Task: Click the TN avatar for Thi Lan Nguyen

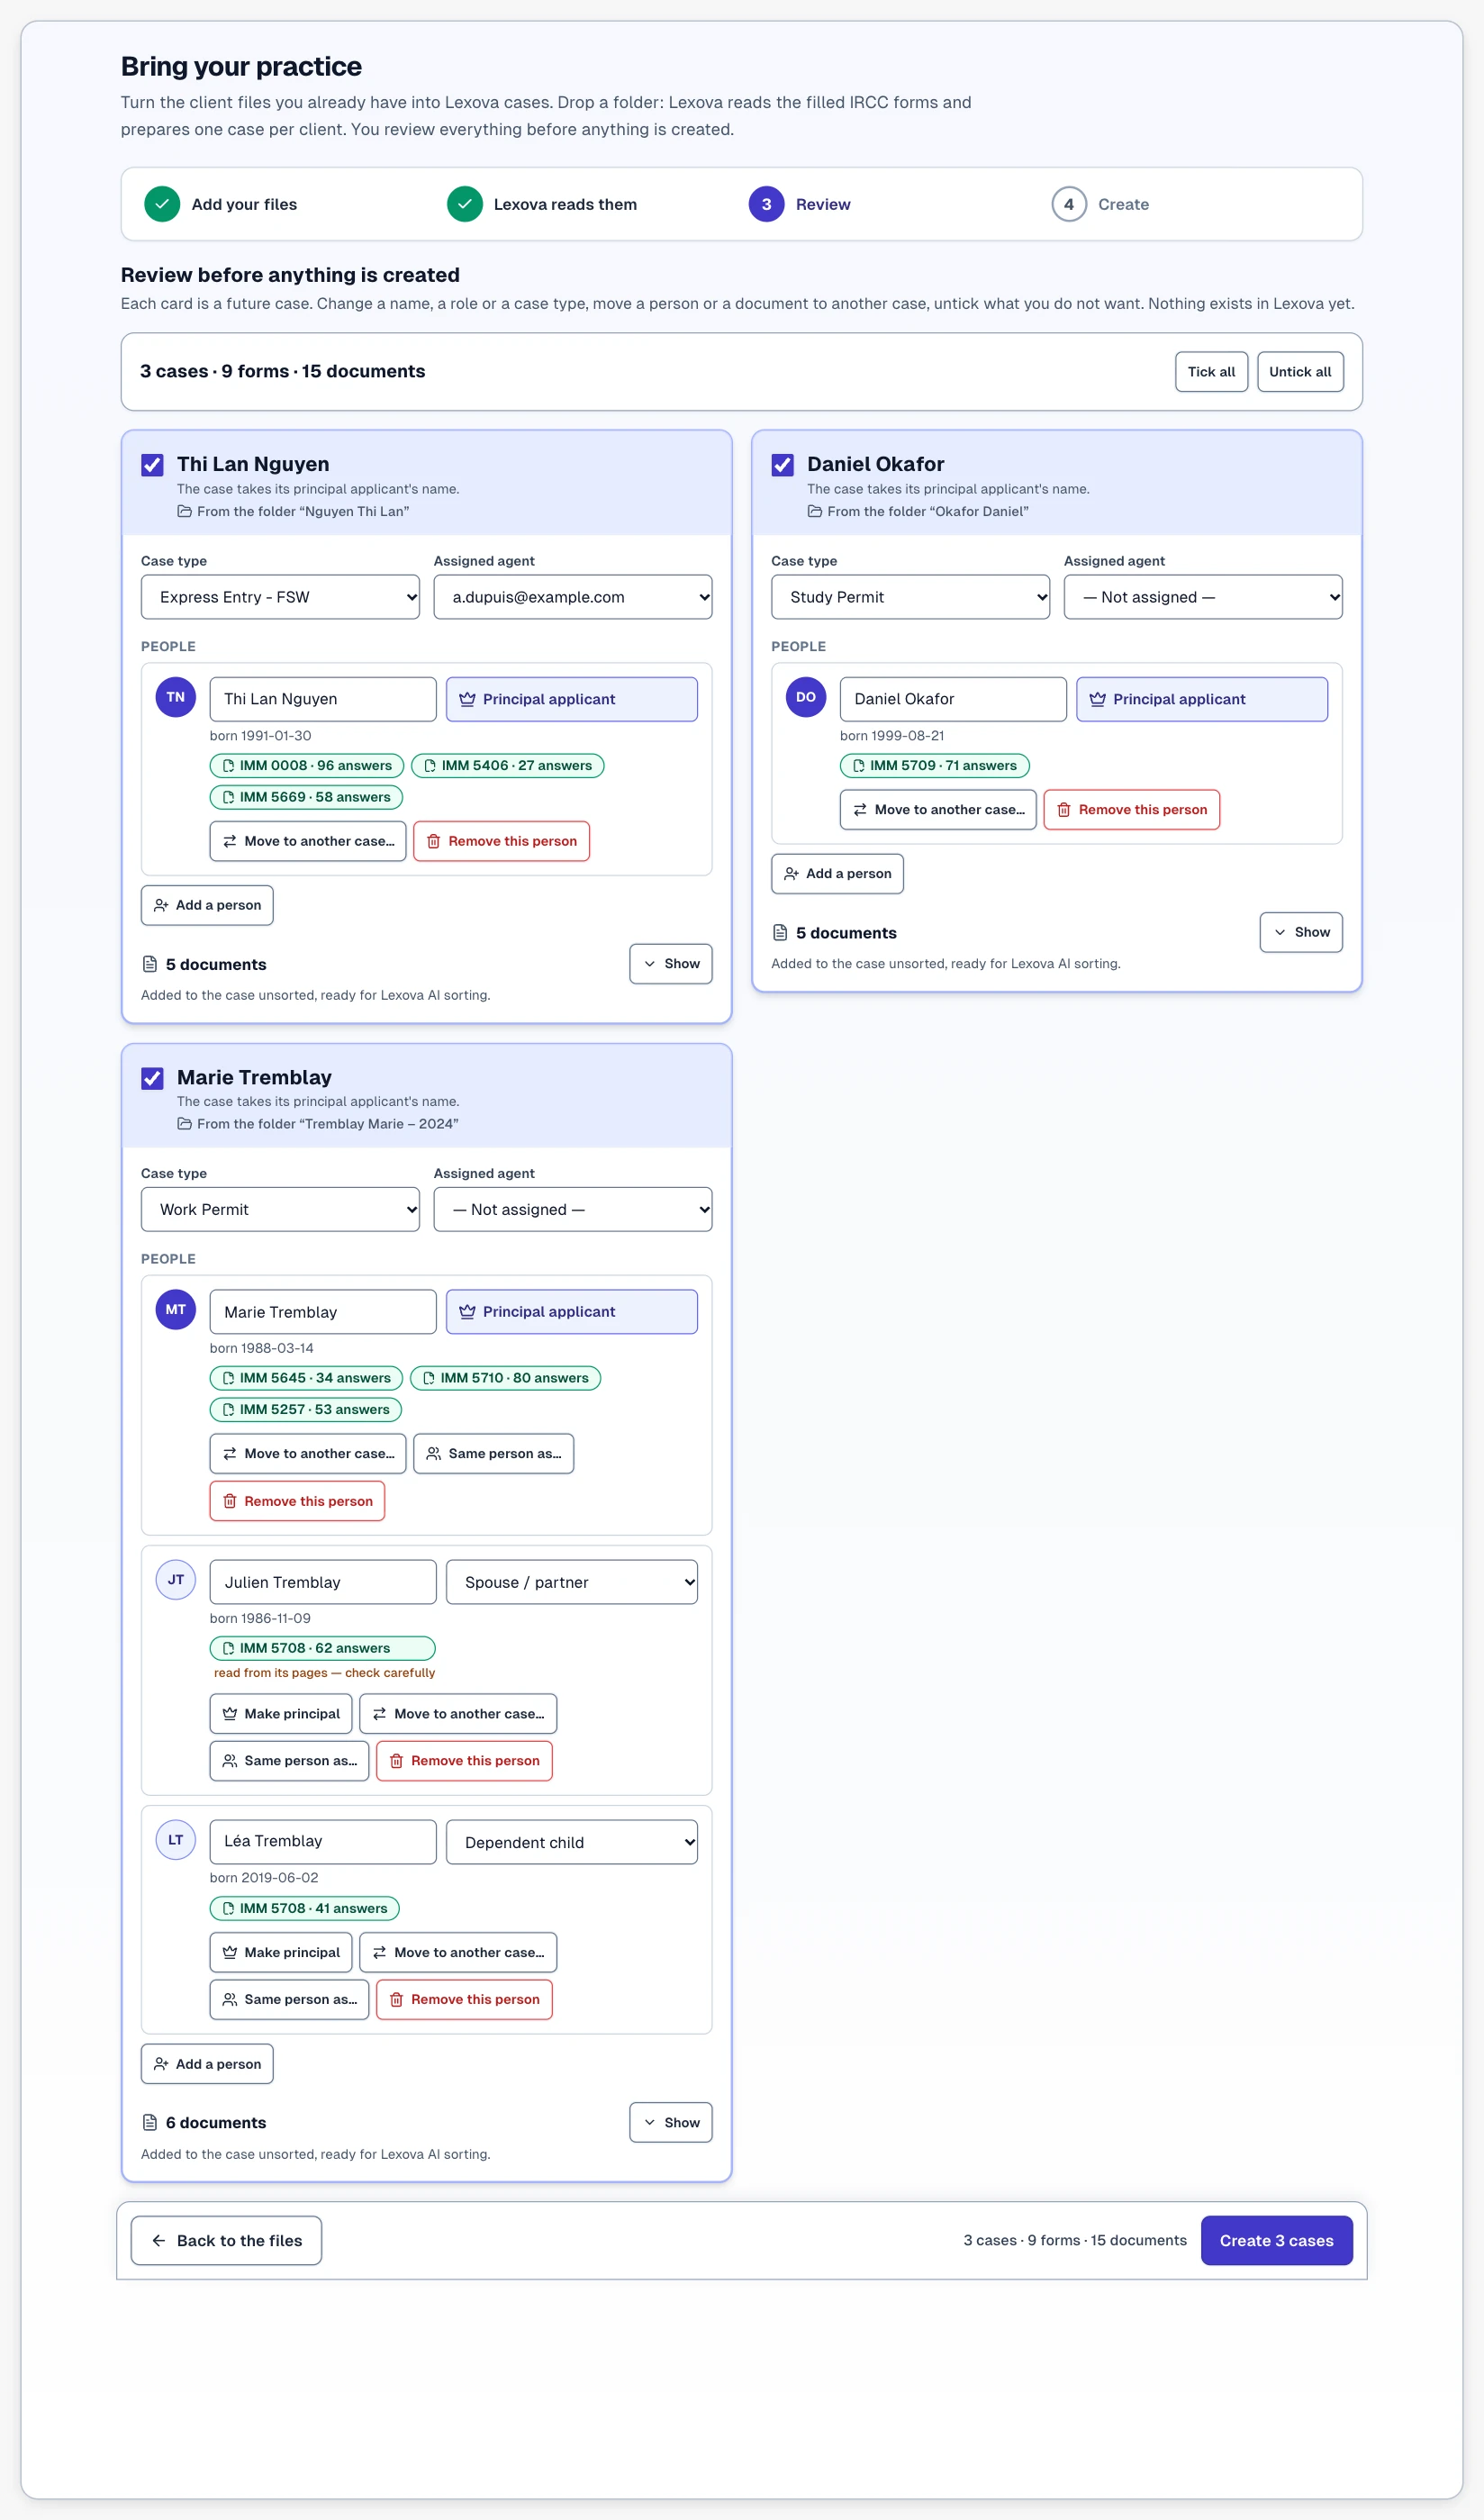Action: coord(176,697)
